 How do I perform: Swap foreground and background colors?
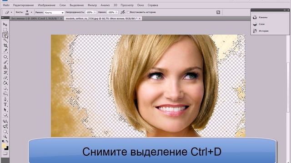pos(7,141)
